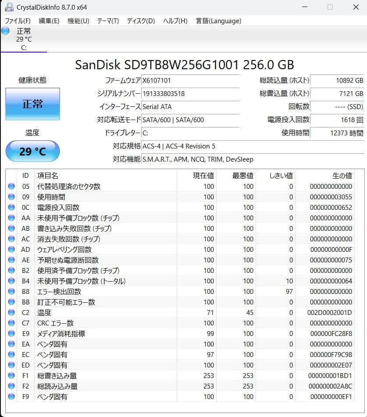Screen dimensions: 367x417
Task: Open the ディスク(D) menu
Action: pyautogui.click(x=141, y=21)
